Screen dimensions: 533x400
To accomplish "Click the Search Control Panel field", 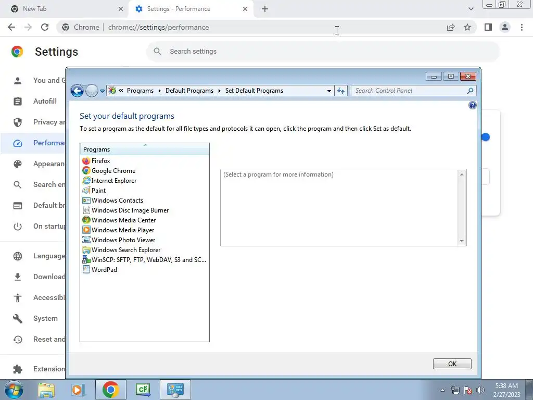I will tap(409, 91).
